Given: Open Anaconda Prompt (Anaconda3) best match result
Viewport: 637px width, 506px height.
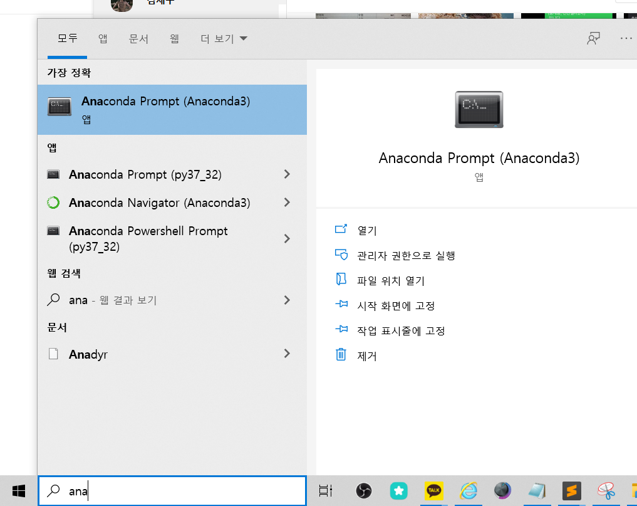Looking at the screenshot, I should click(172, 110).
